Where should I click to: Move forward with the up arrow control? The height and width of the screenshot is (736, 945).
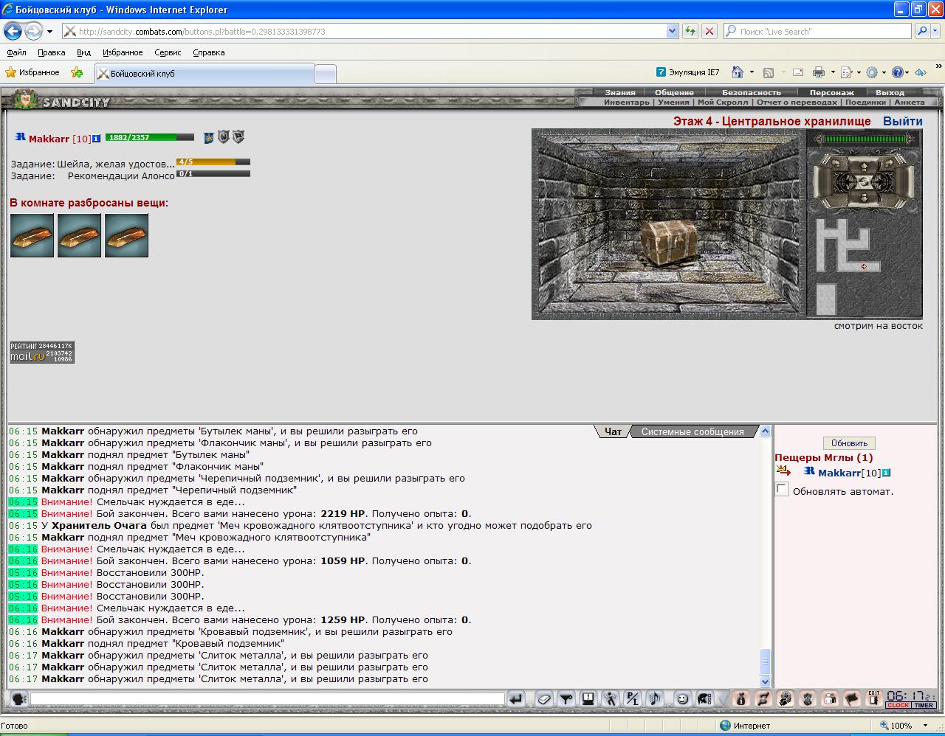(x=864, y=167)
